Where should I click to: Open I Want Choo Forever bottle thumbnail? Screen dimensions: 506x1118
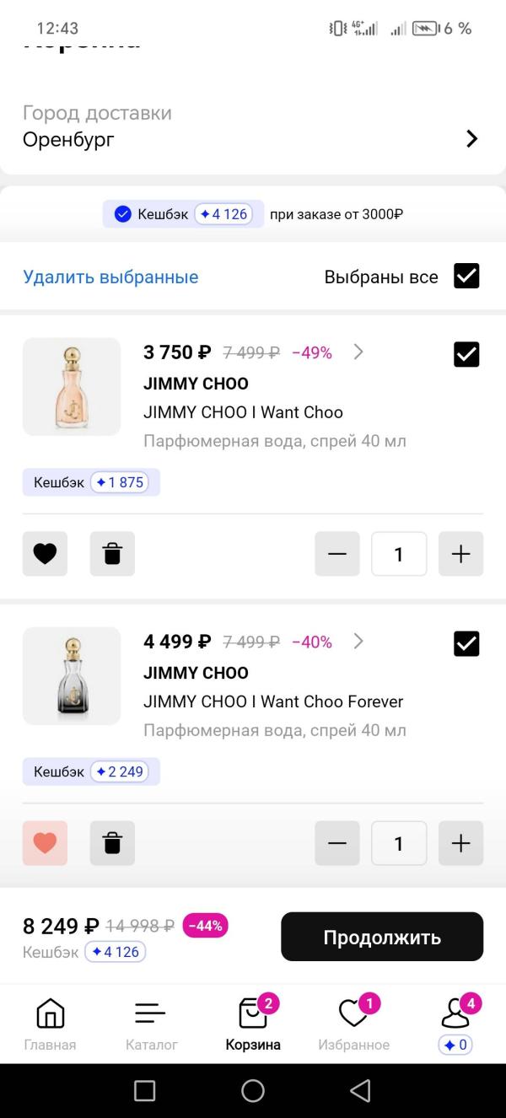(x=72, y=676)
